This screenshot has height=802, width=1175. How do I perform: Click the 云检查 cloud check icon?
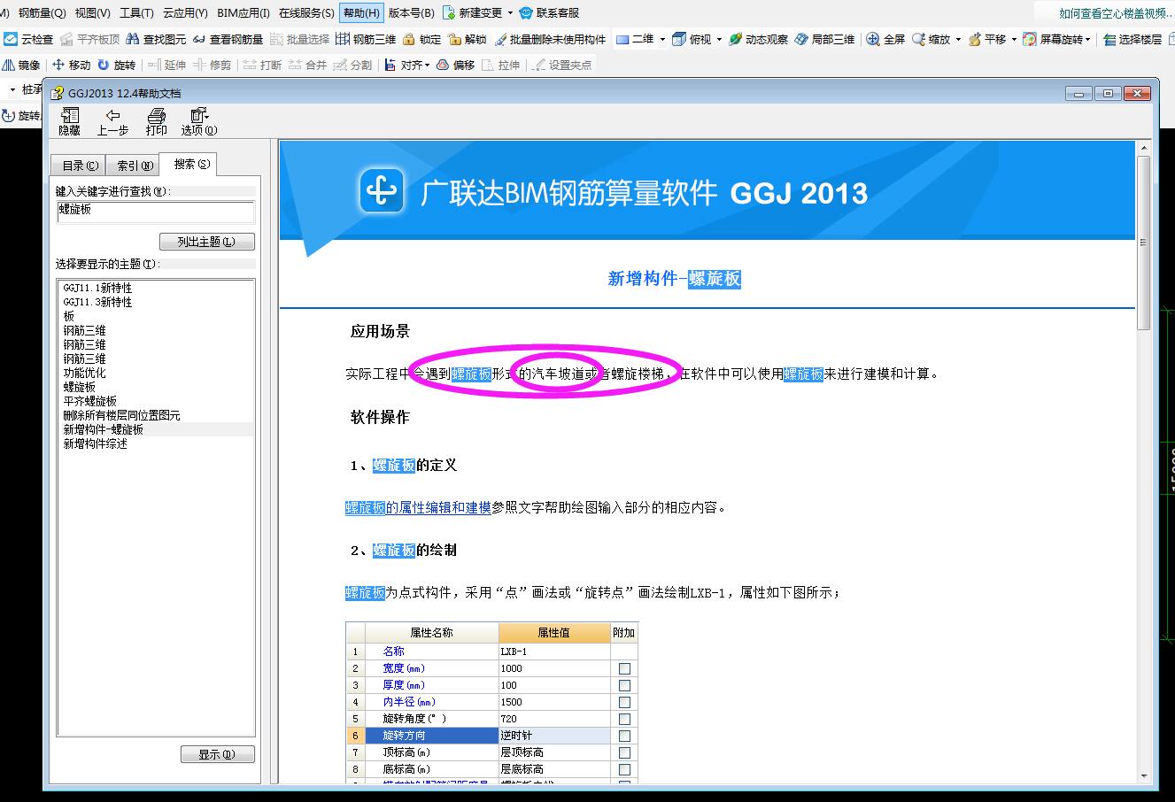pos(10,39)
